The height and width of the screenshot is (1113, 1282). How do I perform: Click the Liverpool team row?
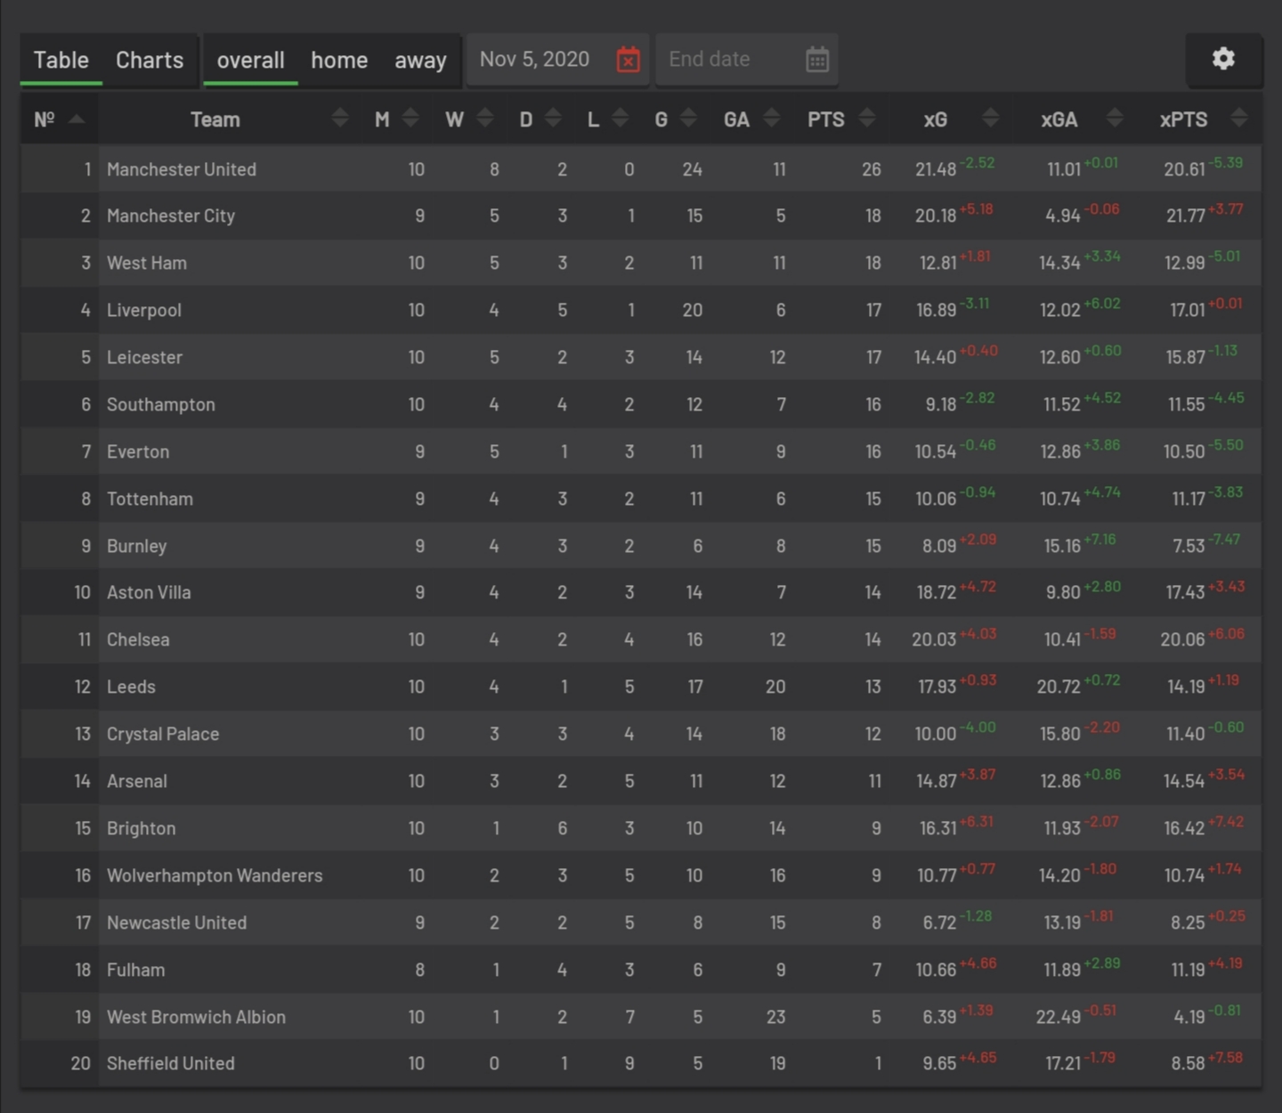pyautogui.click(x=144, y=310)
